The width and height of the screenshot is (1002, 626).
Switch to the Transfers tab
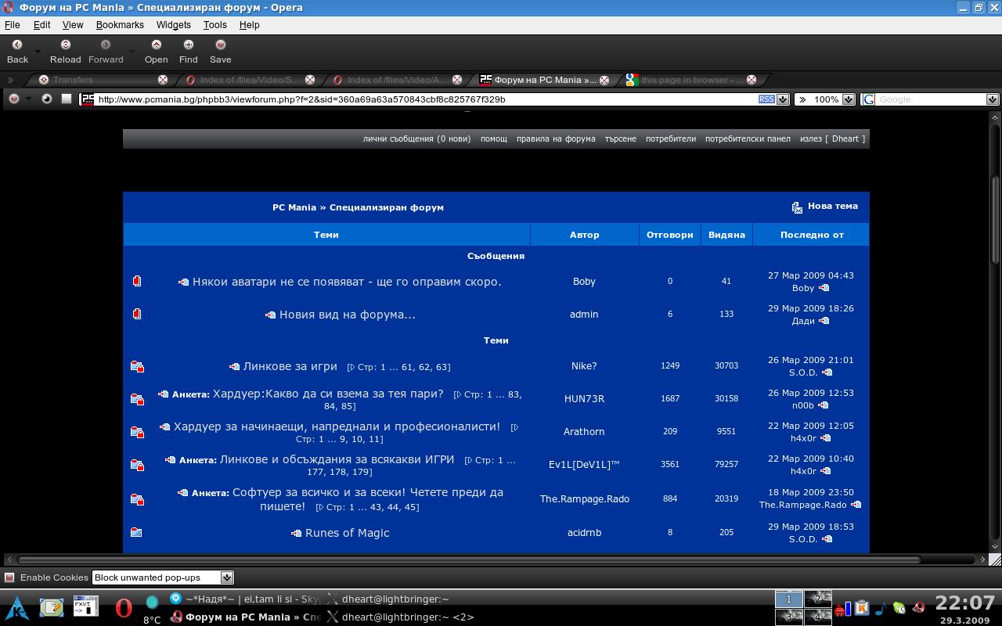click(x=98, y=80)
